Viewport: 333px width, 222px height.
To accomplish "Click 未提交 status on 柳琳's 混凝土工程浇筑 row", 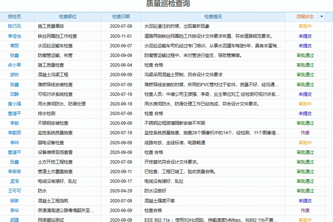I will click(305, 201).
